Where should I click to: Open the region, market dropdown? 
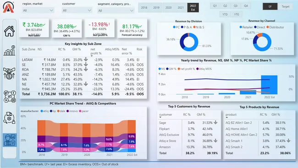[38, 10]
